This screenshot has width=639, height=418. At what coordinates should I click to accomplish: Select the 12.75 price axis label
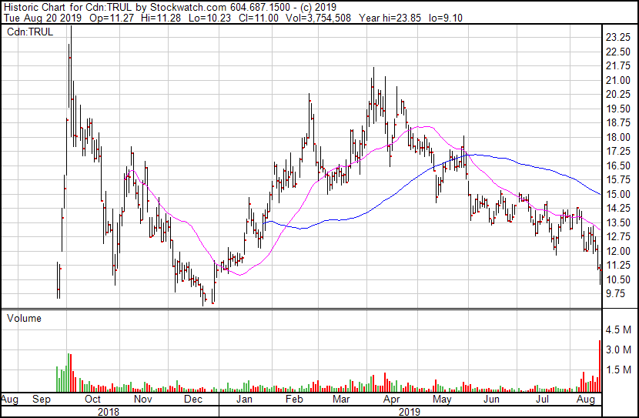(x=618, y=237)
